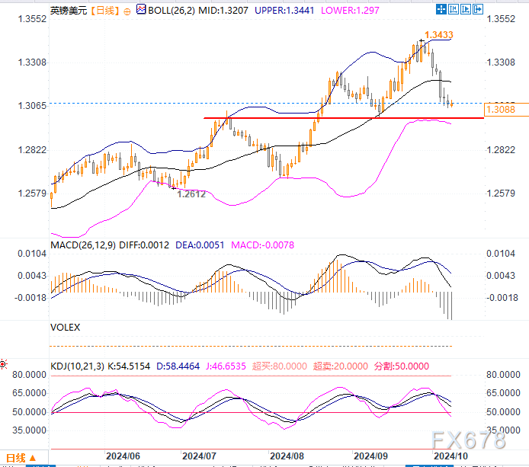This screenshot has width=529, height=467.
Task: Select the KDJ(10,21,3) indicator label
Action: click(77, 366)
